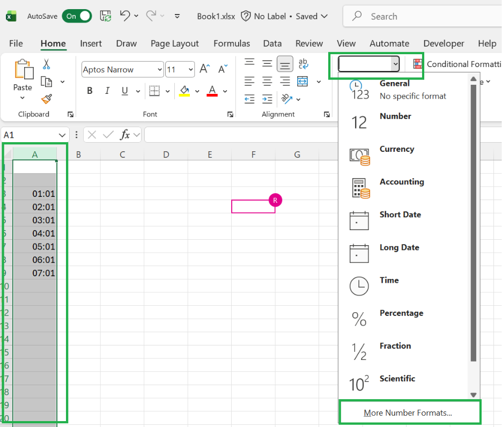This screenshot has height=427, width=502.
Task: Expand the Paste options arrow
Action: (23, 98)
